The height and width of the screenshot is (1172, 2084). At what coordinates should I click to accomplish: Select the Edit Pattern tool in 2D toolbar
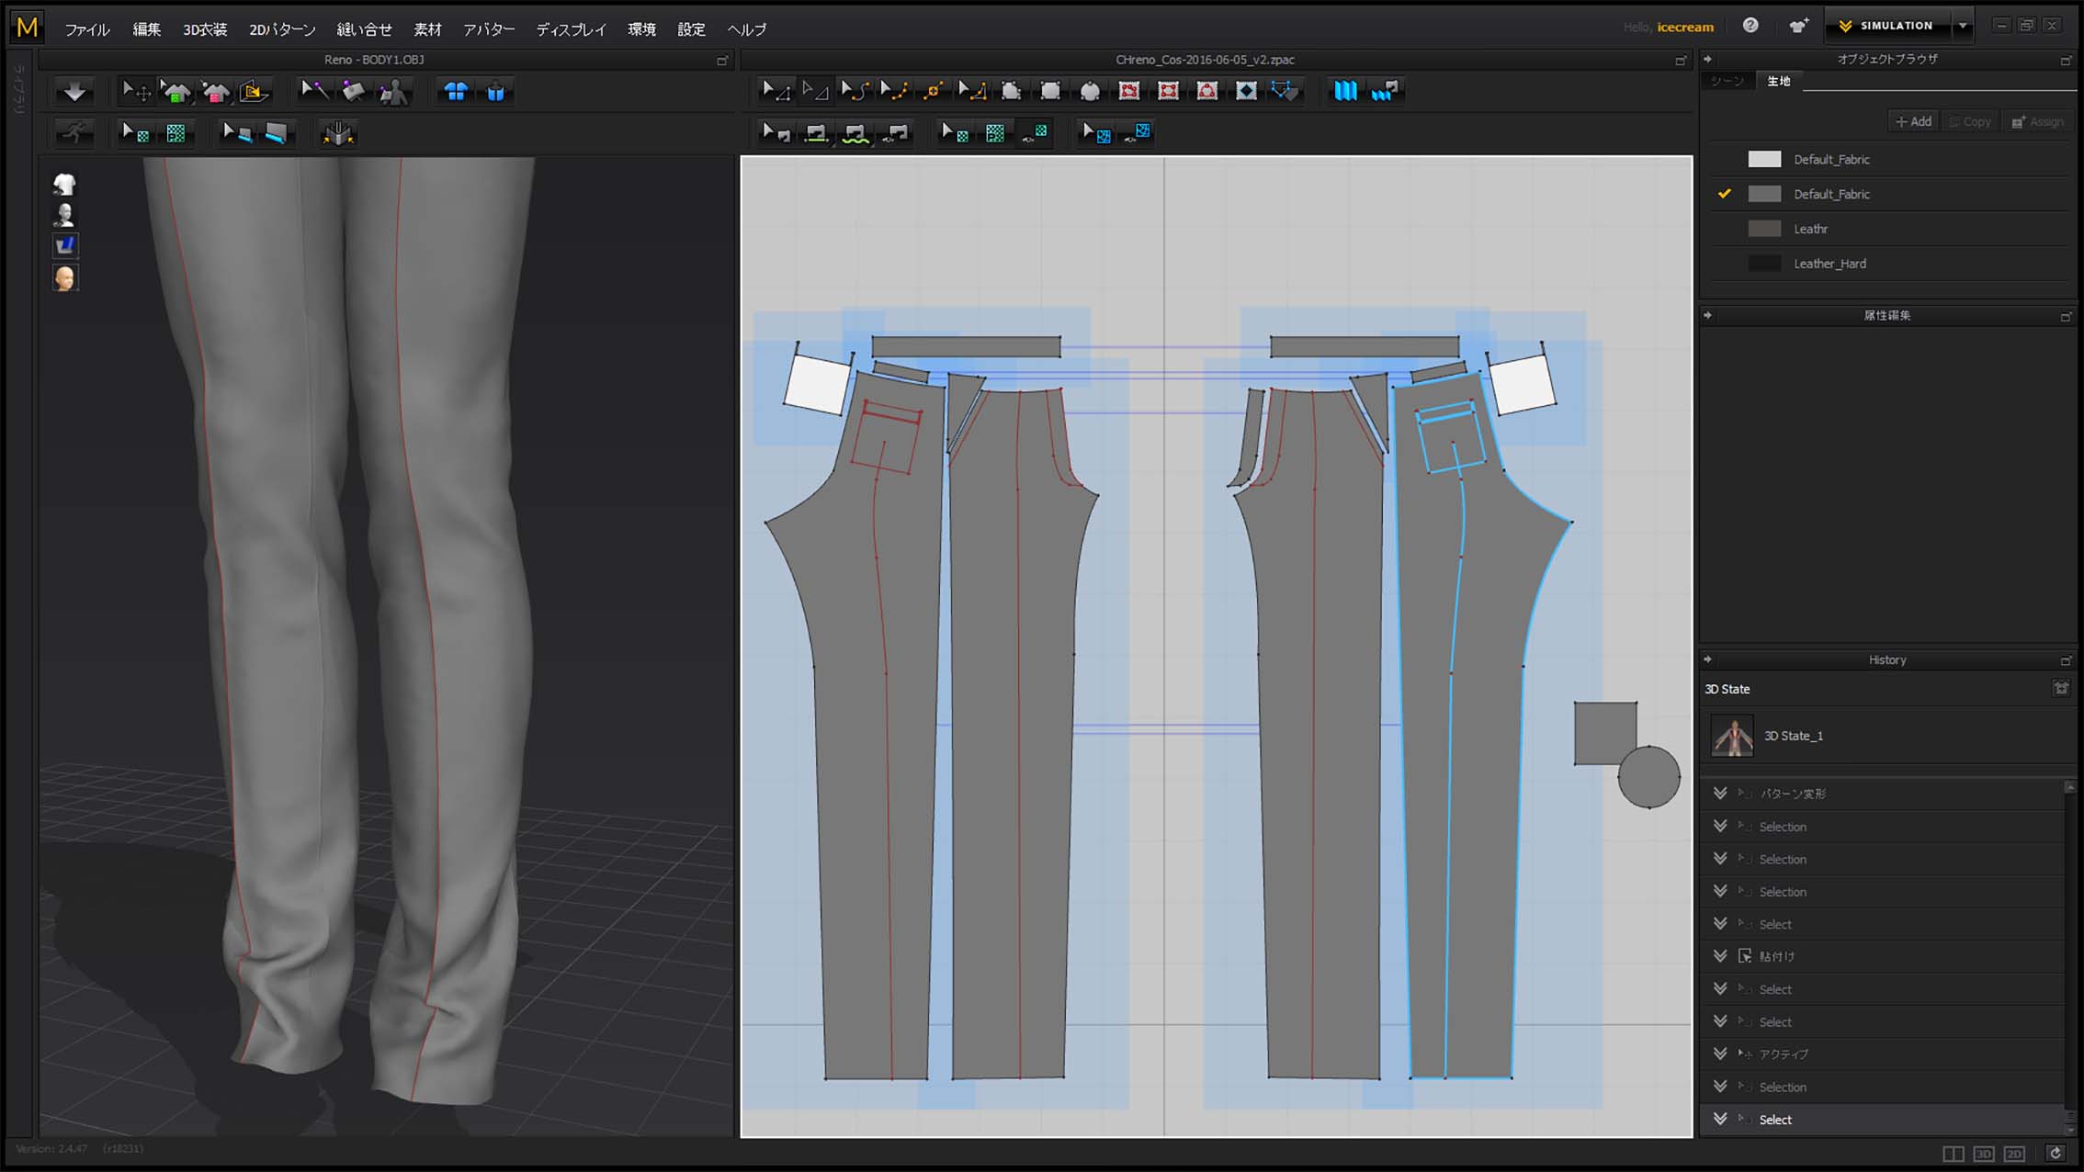coord(776,90)
